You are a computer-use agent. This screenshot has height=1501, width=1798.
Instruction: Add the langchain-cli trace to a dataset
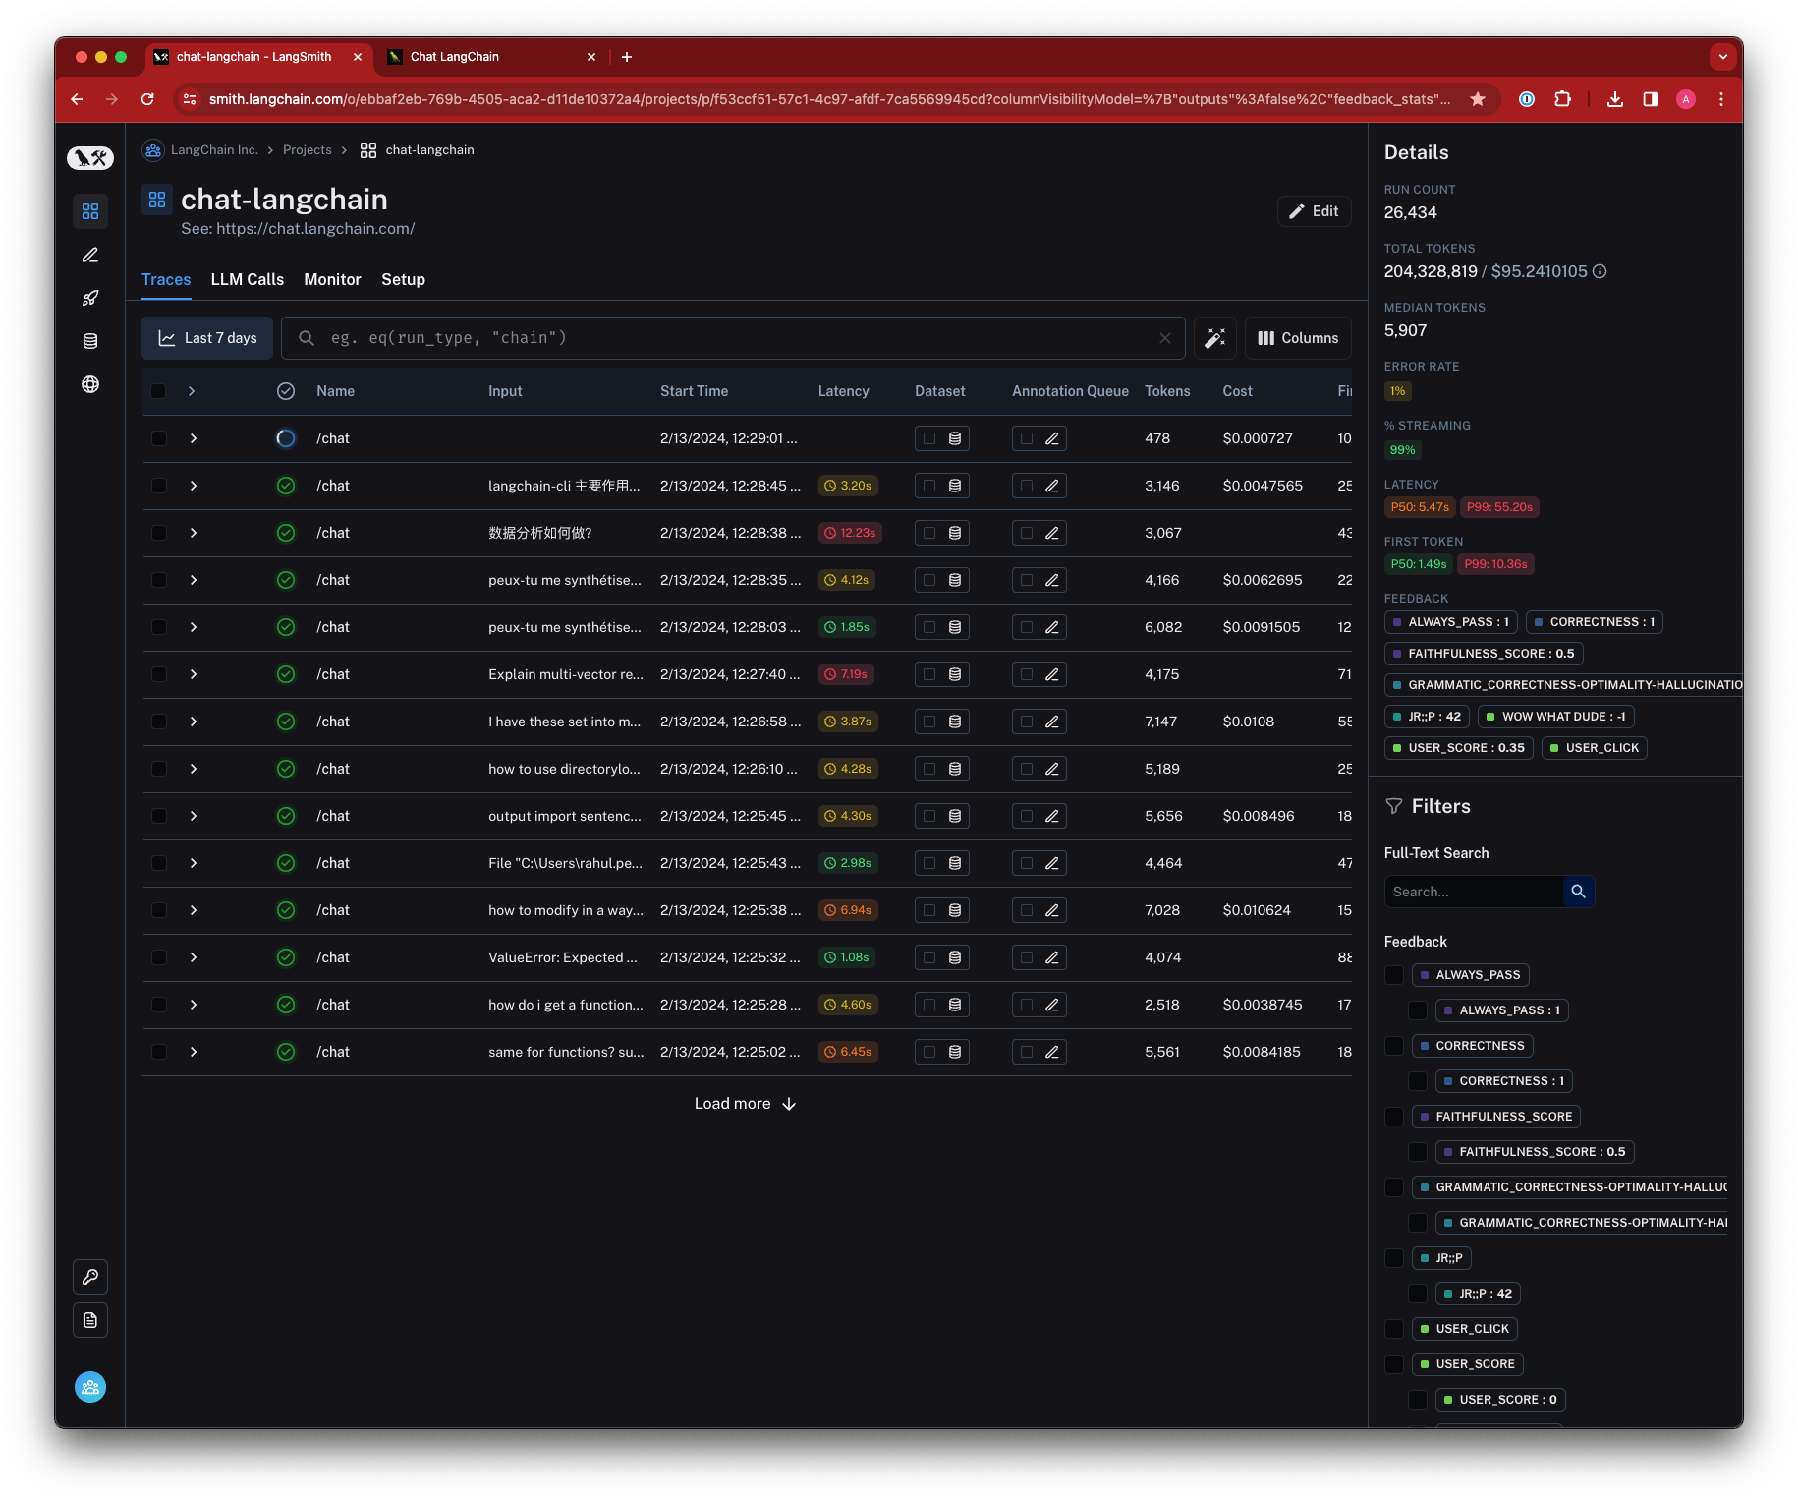[942, 486]
